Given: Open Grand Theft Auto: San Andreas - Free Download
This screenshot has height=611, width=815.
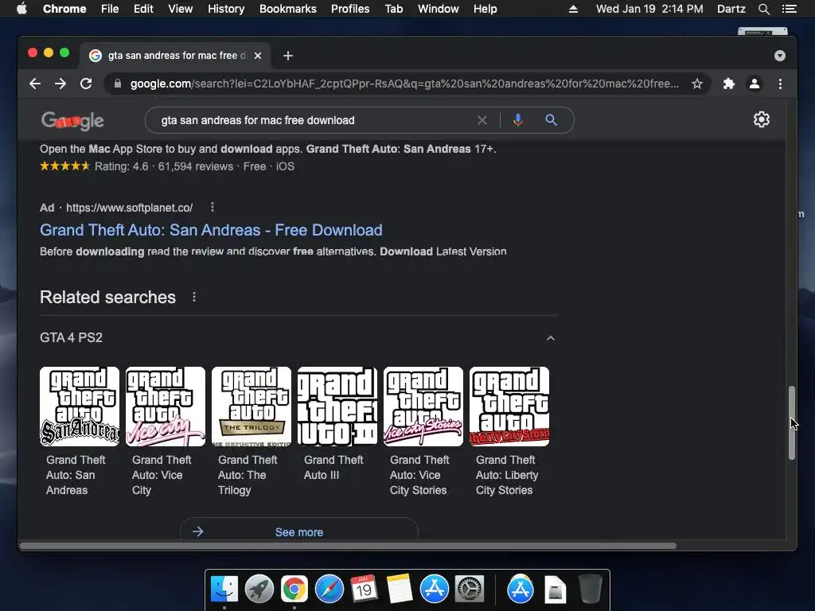Looking at the screenshot, I should pyautogui.click(x=211, y=230).
